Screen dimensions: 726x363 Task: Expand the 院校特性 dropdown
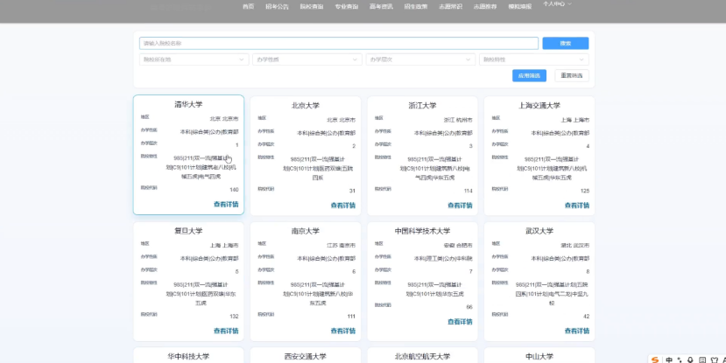[534, 59]
